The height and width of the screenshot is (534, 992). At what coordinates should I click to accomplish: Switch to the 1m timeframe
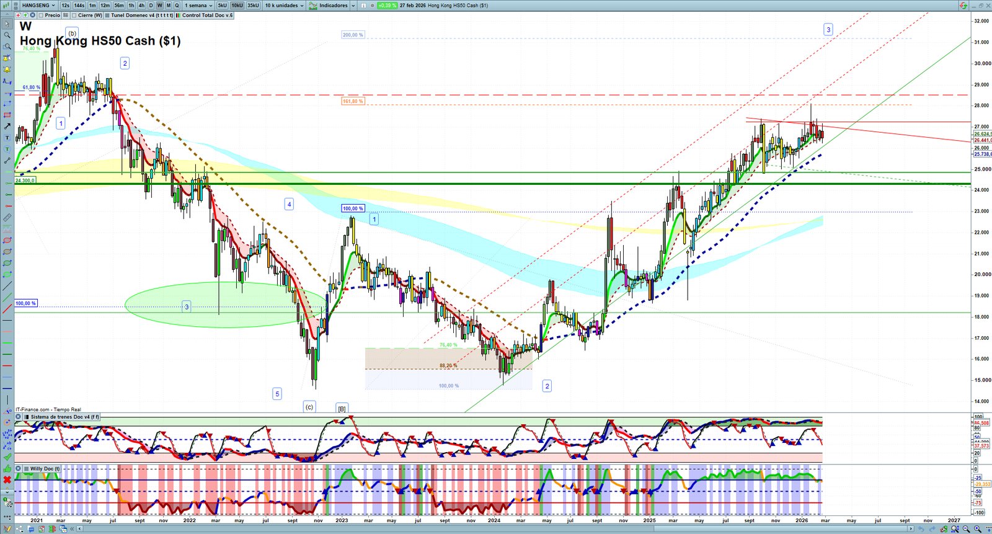[92, 6]
